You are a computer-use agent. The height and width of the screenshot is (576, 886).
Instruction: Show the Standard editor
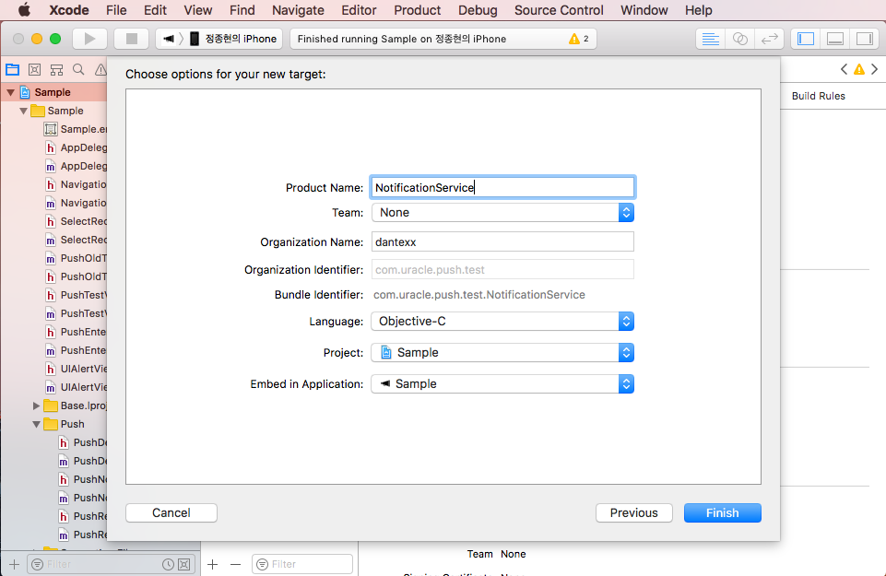click(x=710, y=39)
